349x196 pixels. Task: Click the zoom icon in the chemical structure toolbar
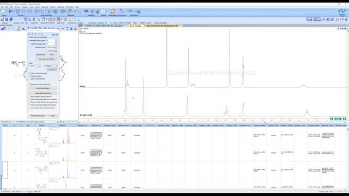click(23, 29)
